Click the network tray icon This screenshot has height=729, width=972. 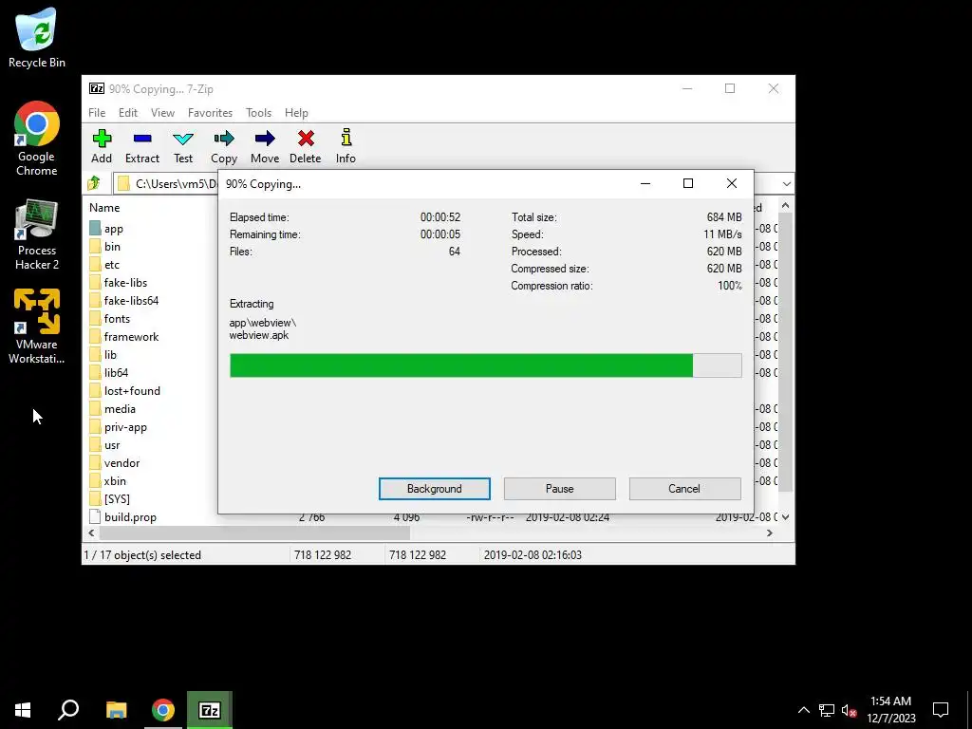pyautogui.click(x=827, y=710)
